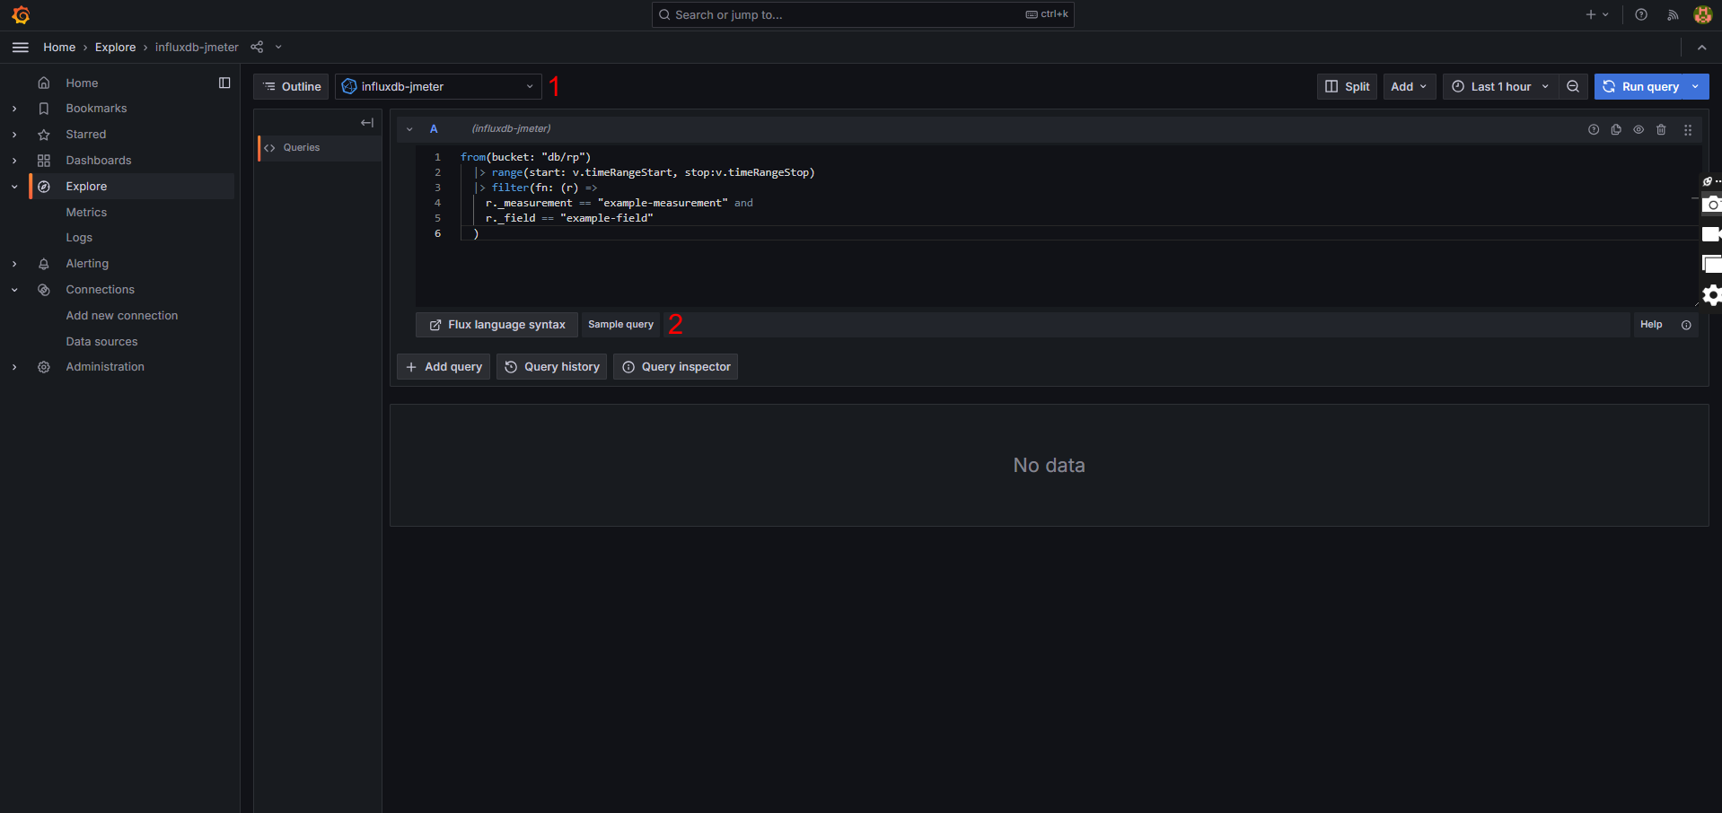This screenshot has width=1722, height=813.
Task: Duplicate query A
Action: (x=1616, y=130)
